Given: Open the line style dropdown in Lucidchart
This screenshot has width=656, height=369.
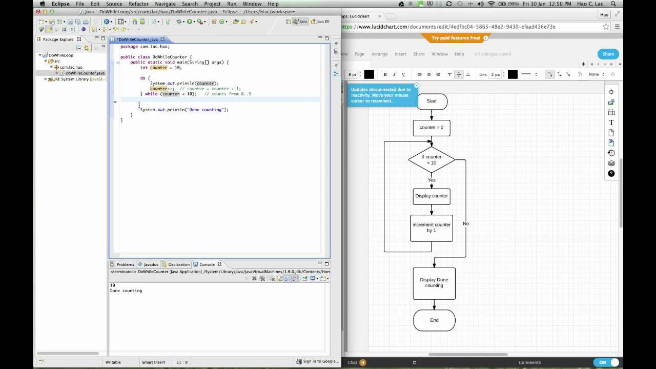Looking at the screenshot, I should pos(529,74).
